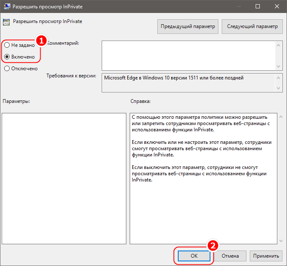Click the empty "Параметры" options pane

[64, 179]
